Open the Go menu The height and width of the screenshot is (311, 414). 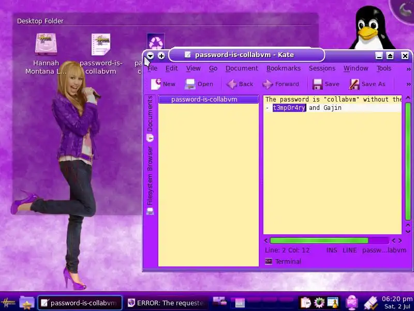pyautogui.click(x=213, y=68)
